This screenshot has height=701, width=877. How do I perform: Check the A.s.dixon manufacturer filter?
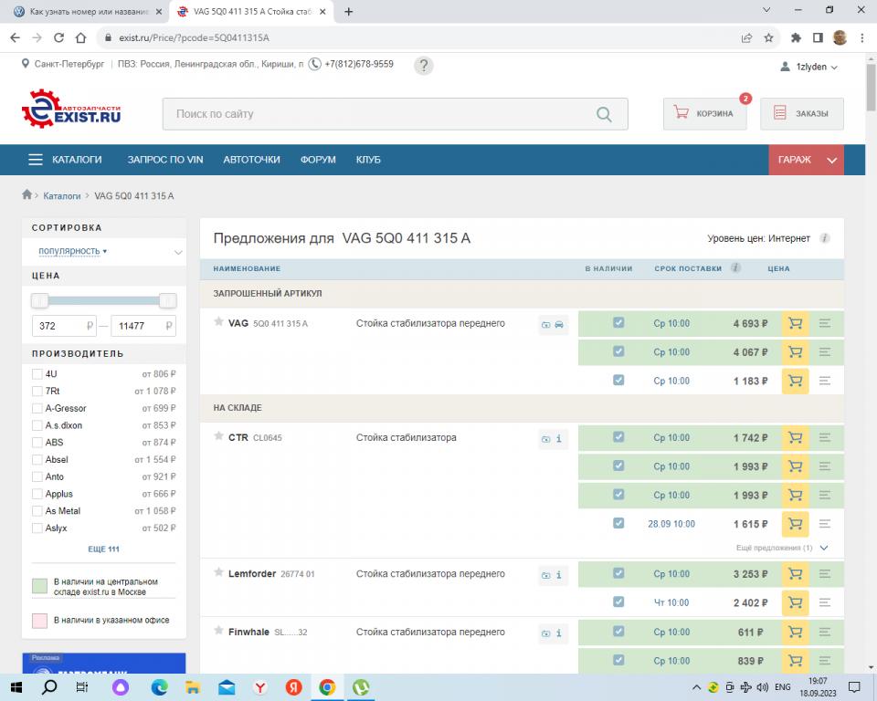[x=37, y=425]
